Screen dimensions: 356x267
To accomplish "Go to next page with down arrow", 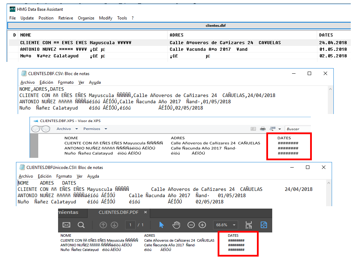I will pos(114,225).
